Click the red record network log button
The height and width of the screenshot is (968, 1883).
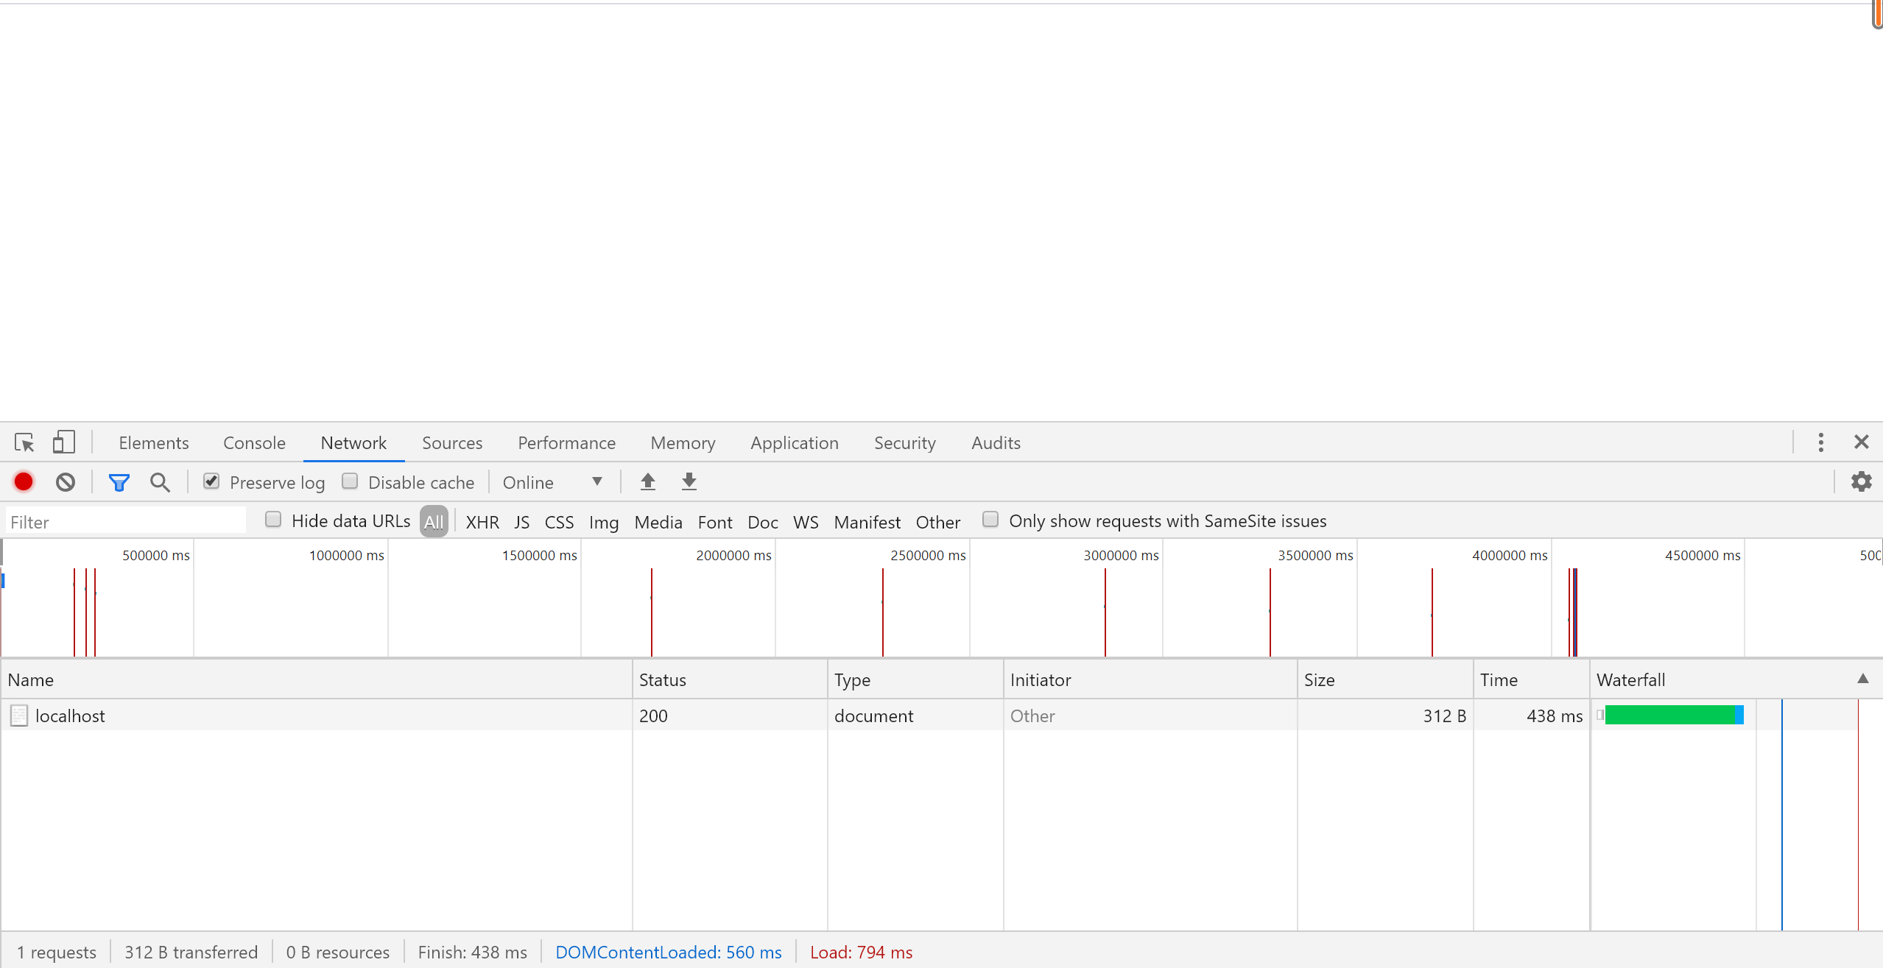pos(24,481)
